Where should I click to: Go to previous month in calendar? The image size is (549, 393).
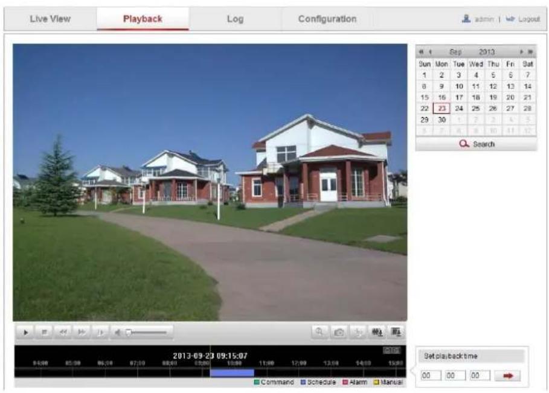pos(430,52)
